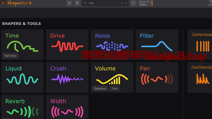This screenshot has width=212, height=119.
Task: Go to previous preset arrow
Action: (x=122, y=3)
